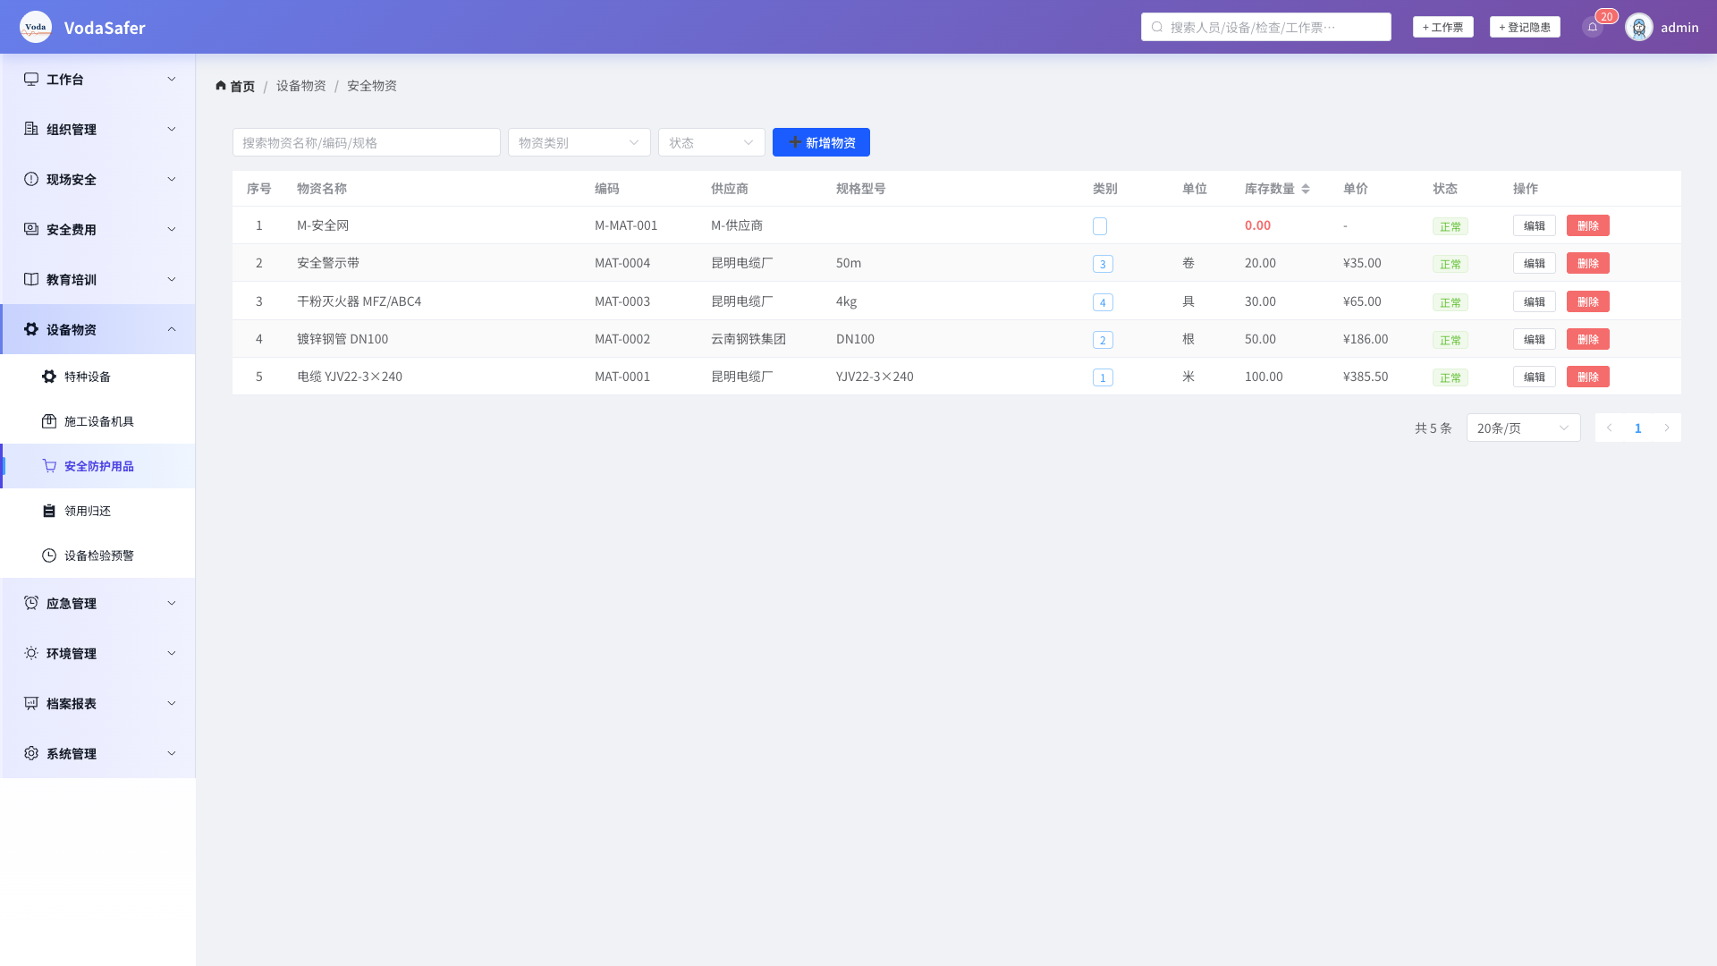Click the 教育培训 book icon
Screen dimensions: 1717x966
click(31, 279)
